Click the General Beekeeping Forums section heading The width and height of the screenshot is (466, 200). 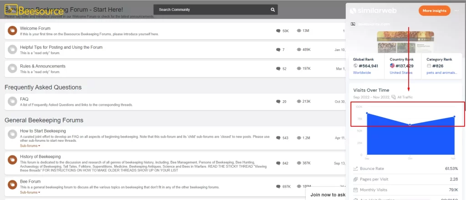[x=44, y=120]
